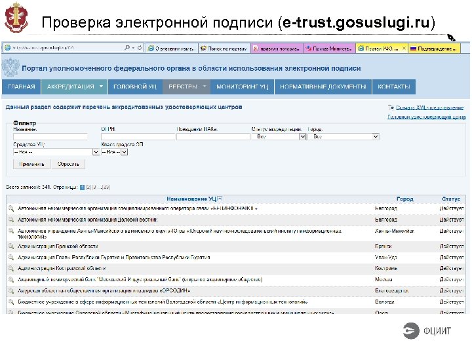The image size is (472, 354).
Task: Sort table by Статус column header
Action: tap(451, 199)
